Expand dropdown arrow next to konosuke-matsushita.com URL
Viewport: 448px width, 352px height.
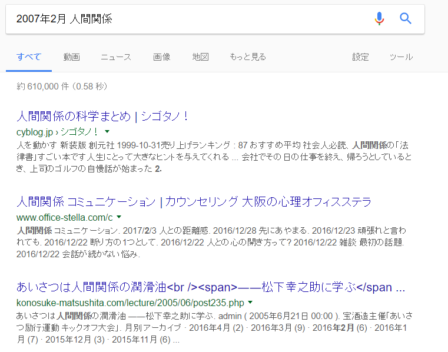(x=250, y=303)
